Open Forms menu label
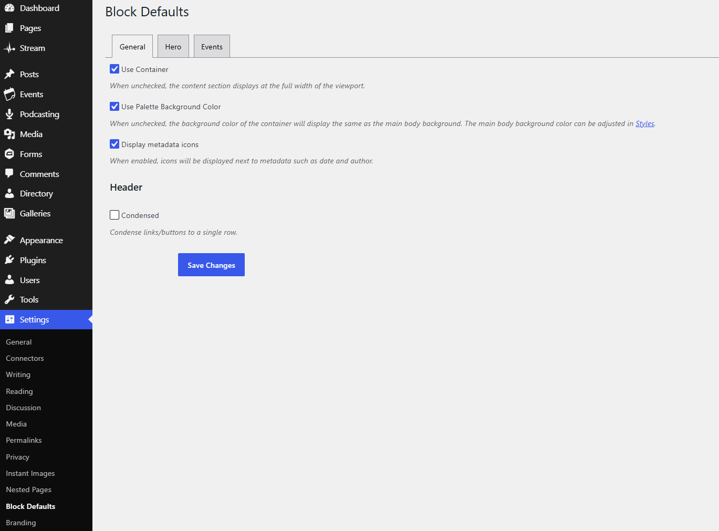719x531 pixels. tap(31, 154)
